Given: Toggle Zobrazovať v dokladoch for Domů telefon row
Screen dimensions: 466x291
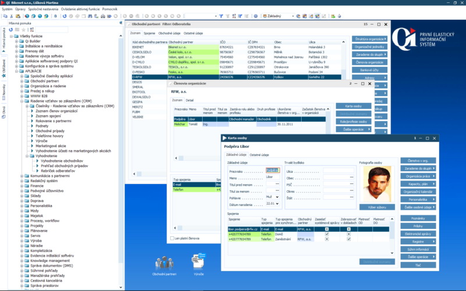Looking at the screenshot, I should 348,234.
